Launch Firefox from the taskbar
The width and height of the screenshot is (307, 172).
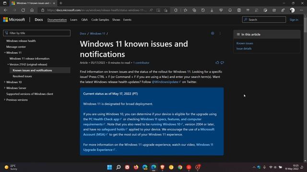tap(136, 167)
